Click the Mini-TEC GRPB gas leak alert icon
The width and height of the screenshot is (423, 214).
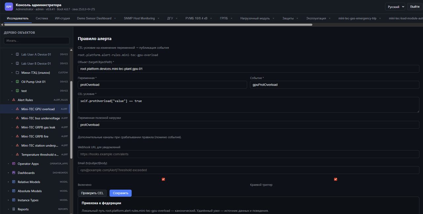point(17,127)
